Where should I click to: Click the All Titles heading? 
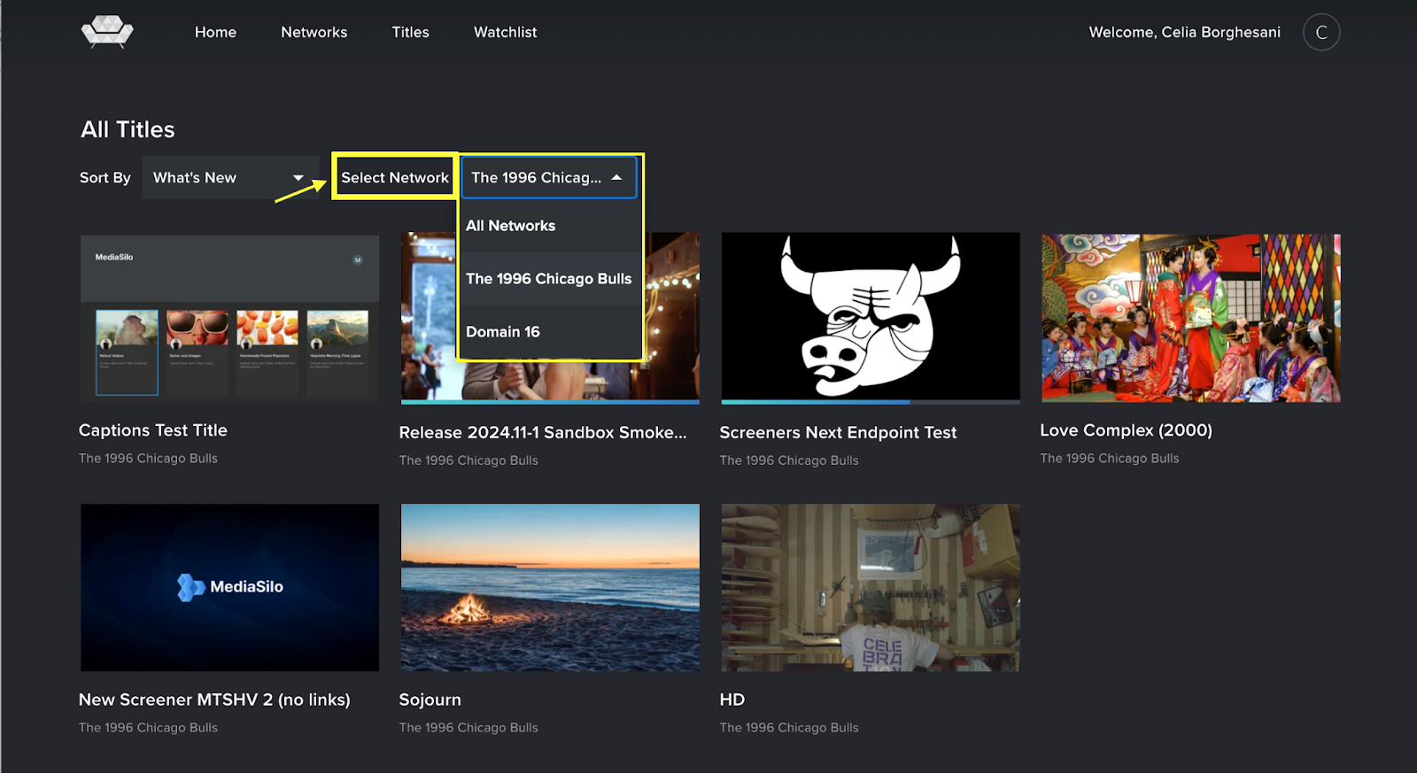point(128,129)
